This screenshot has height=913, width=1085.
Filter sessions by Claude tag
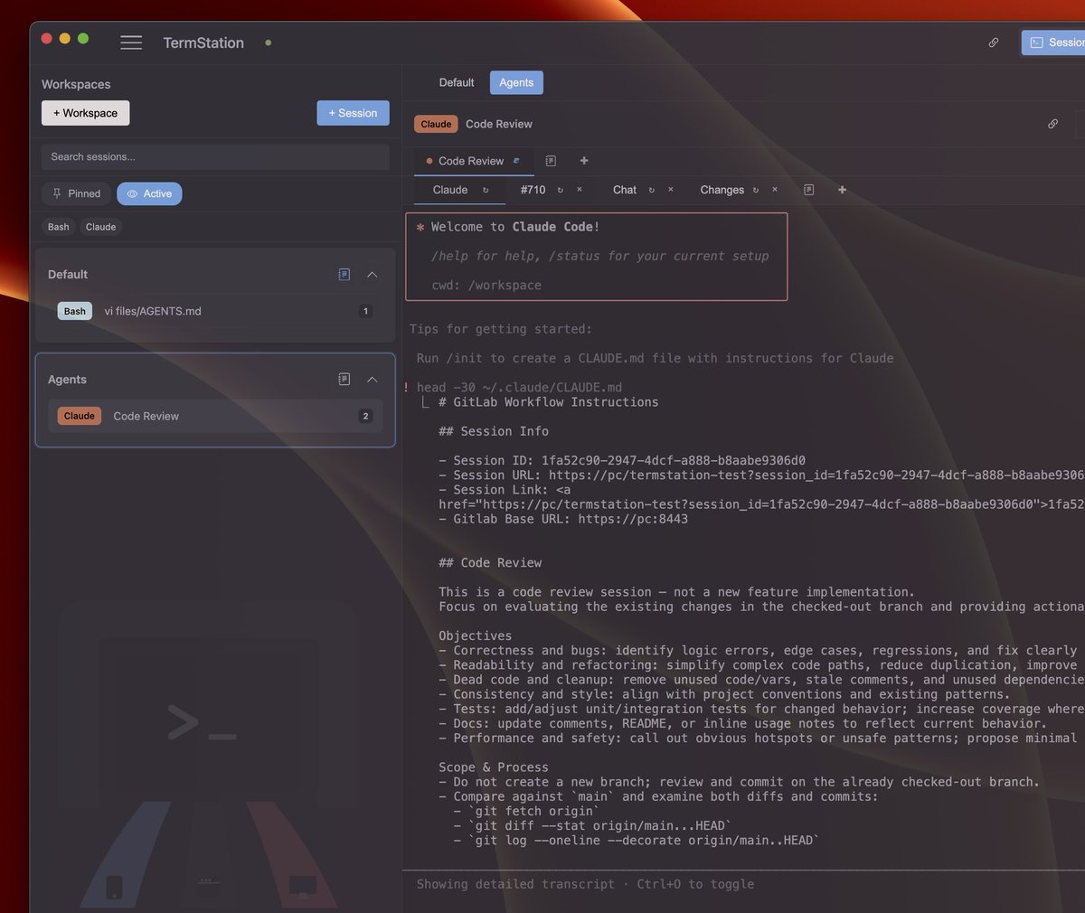[100, 227]
